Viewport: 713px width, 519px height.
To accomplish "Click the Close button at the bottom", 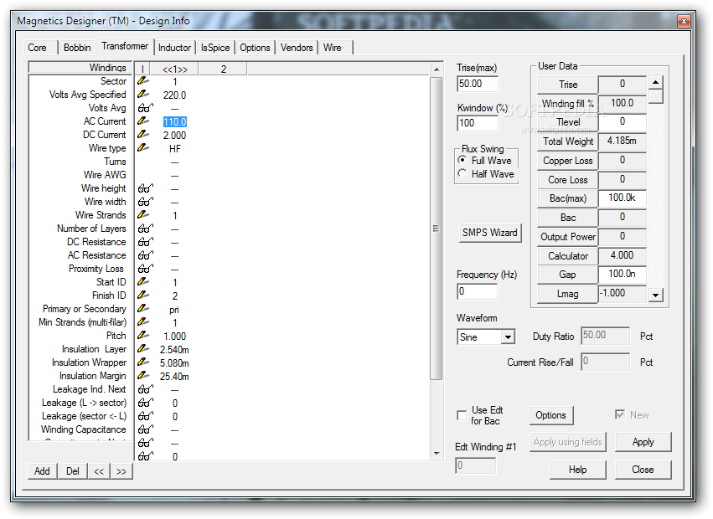I will tap(643, 470).
